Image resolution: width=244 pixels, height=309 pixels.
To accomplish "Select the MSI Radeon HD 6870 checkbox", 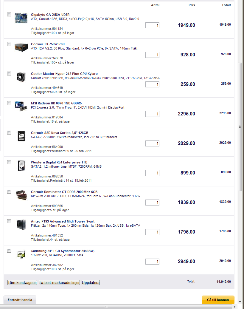I will pyautogui.click(x=9, y=103).
